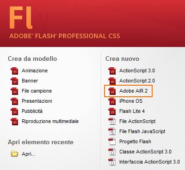Select the Presentazioni template
Viewport: 185px width, 170px height.
pos(37,101)
